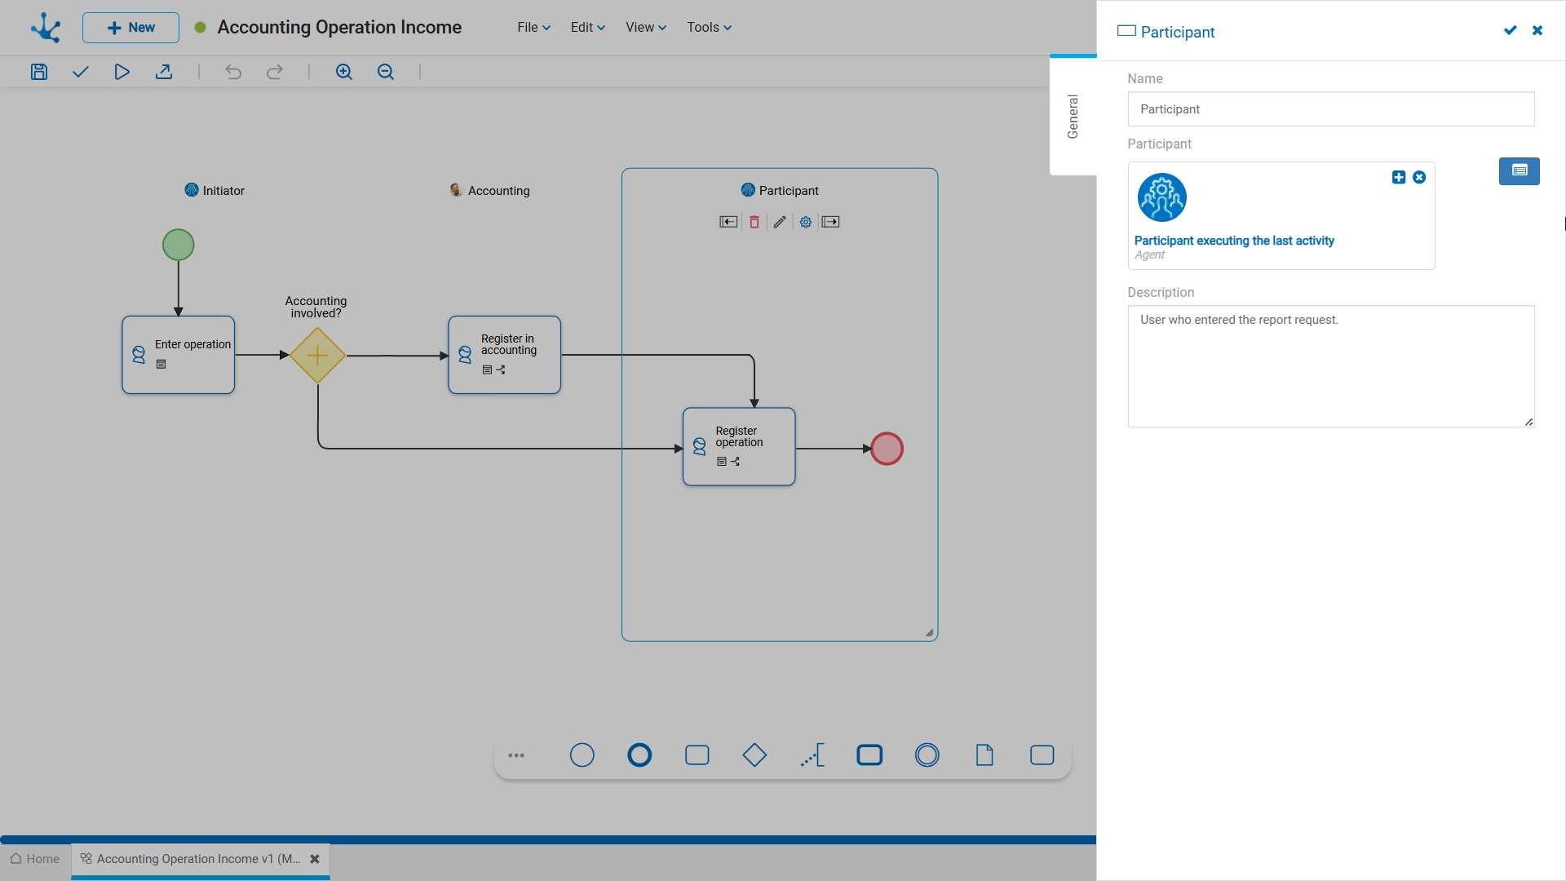Run the process with the play icon
The width and height of the screenshot is (1566, 881).
(x=122, y=72)
